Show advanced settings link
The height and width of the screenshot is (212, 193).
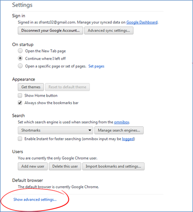point(35,199)
